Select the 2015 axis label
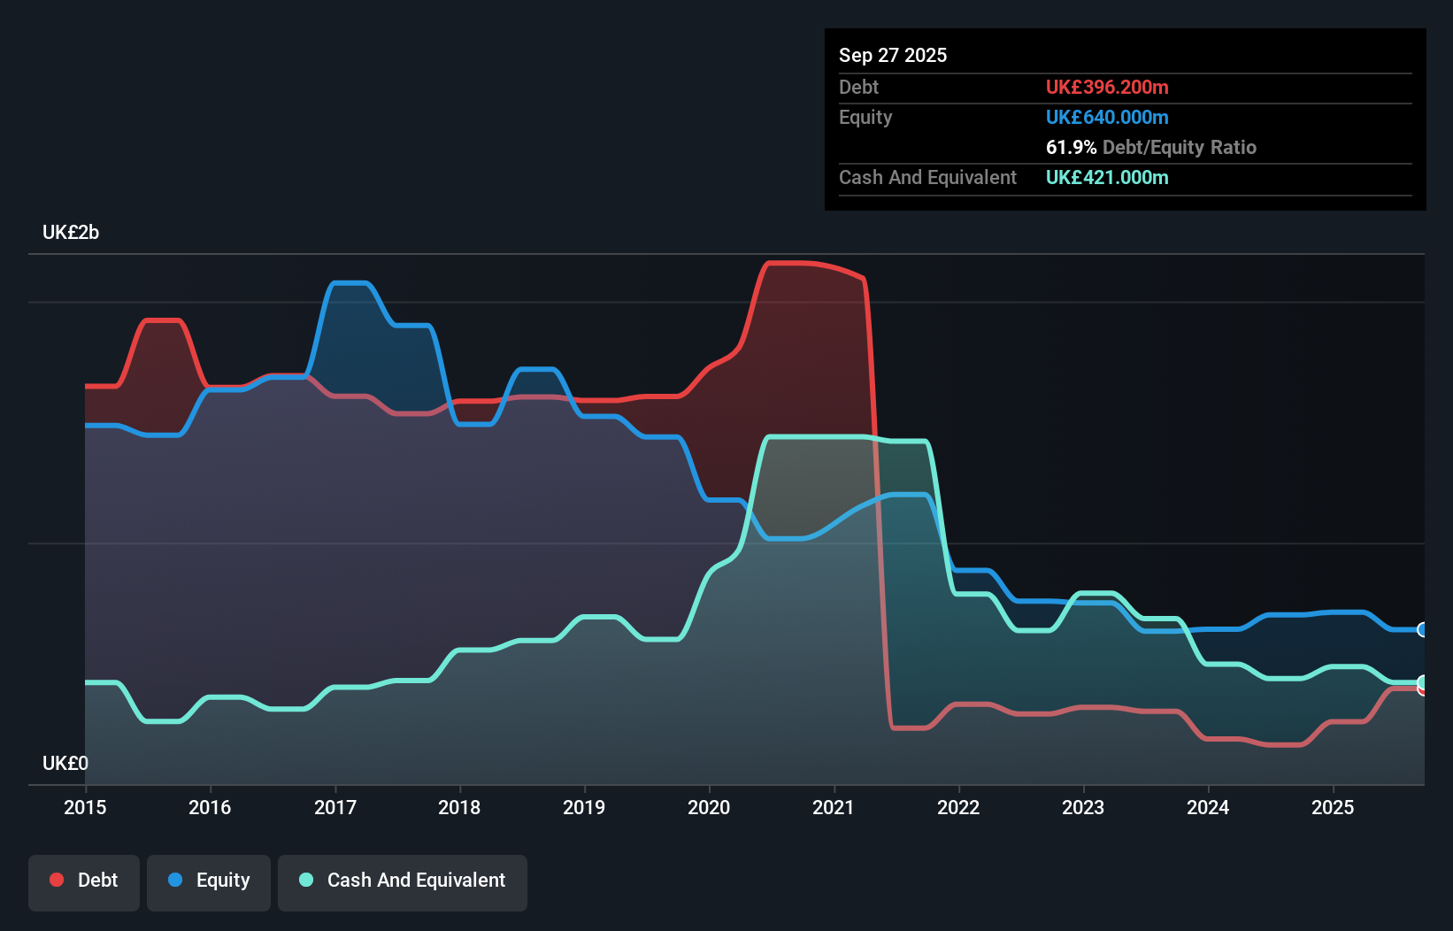 coord(84,807)
